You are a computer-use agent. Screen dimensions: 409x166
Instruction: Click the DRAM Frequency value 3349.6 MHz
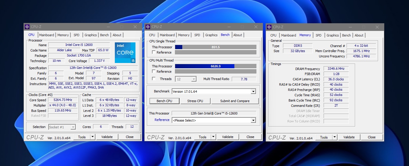336,69
